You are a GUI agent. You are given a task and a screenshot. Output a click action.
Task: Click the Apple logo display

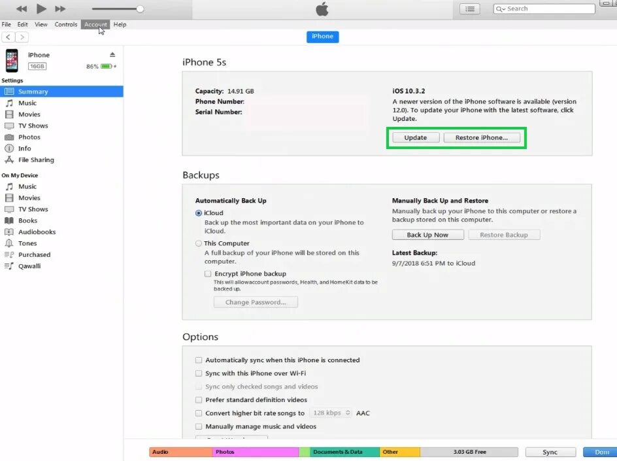click(x=322, y=9)
